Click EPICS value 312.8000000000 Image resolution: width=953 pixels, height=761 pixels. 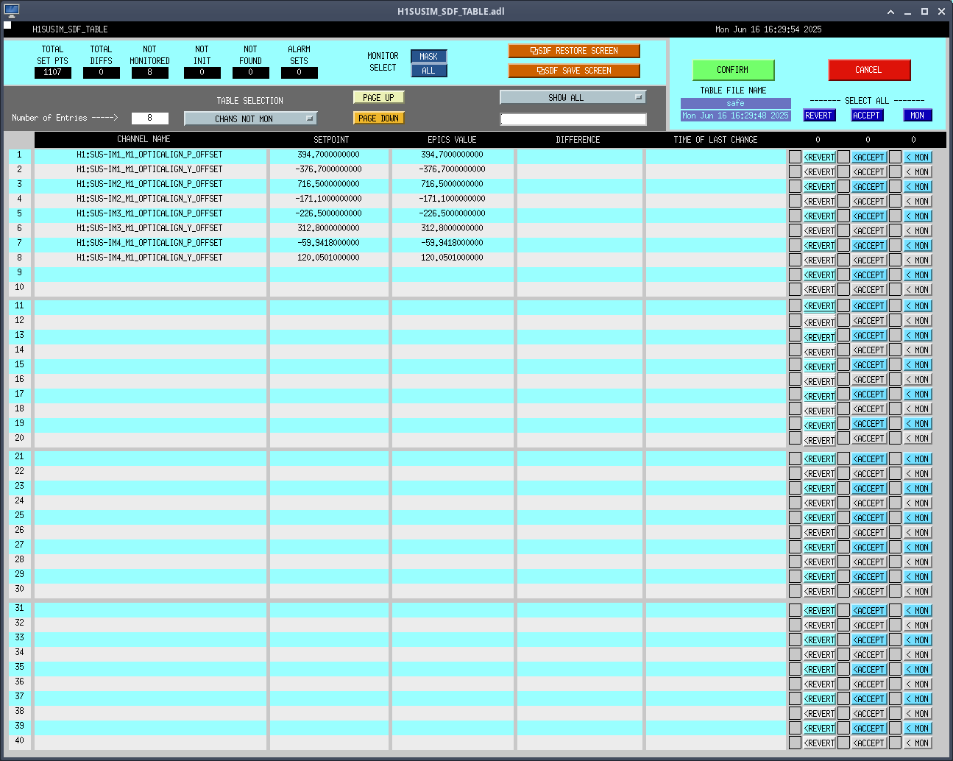pyautogui.click(x=453, y=229)
